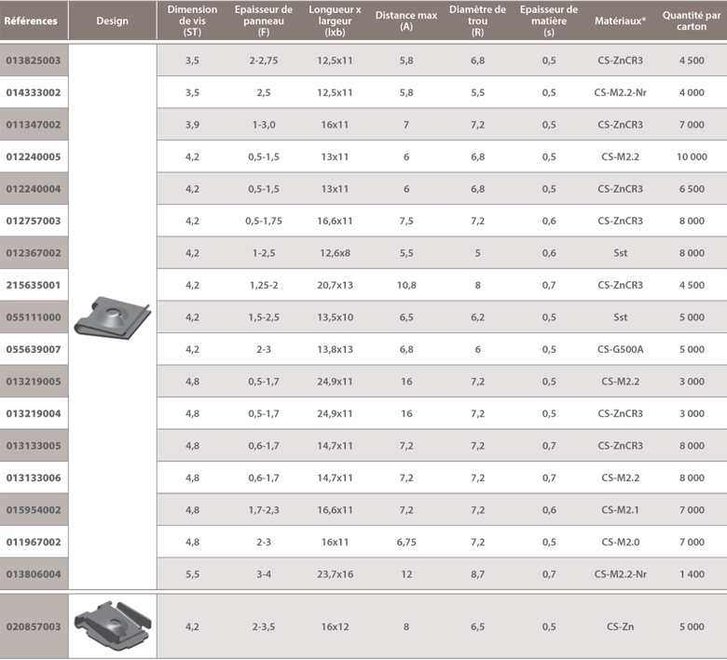Click the Design column header
The width and height of the screenshot is (727, 660).
pos(112,20)
